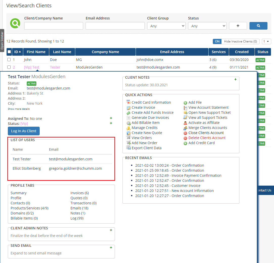Open the Client Group dropdown
The image size is (274, 263).
pos(166,26)
